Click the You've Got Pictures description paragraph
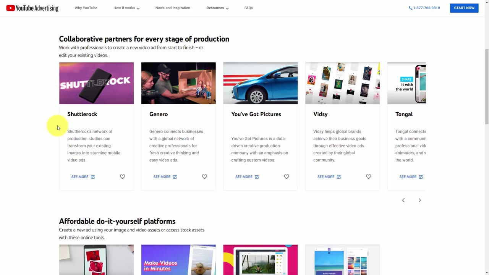This screenshot has height=275, width=489. click(259, 149)
